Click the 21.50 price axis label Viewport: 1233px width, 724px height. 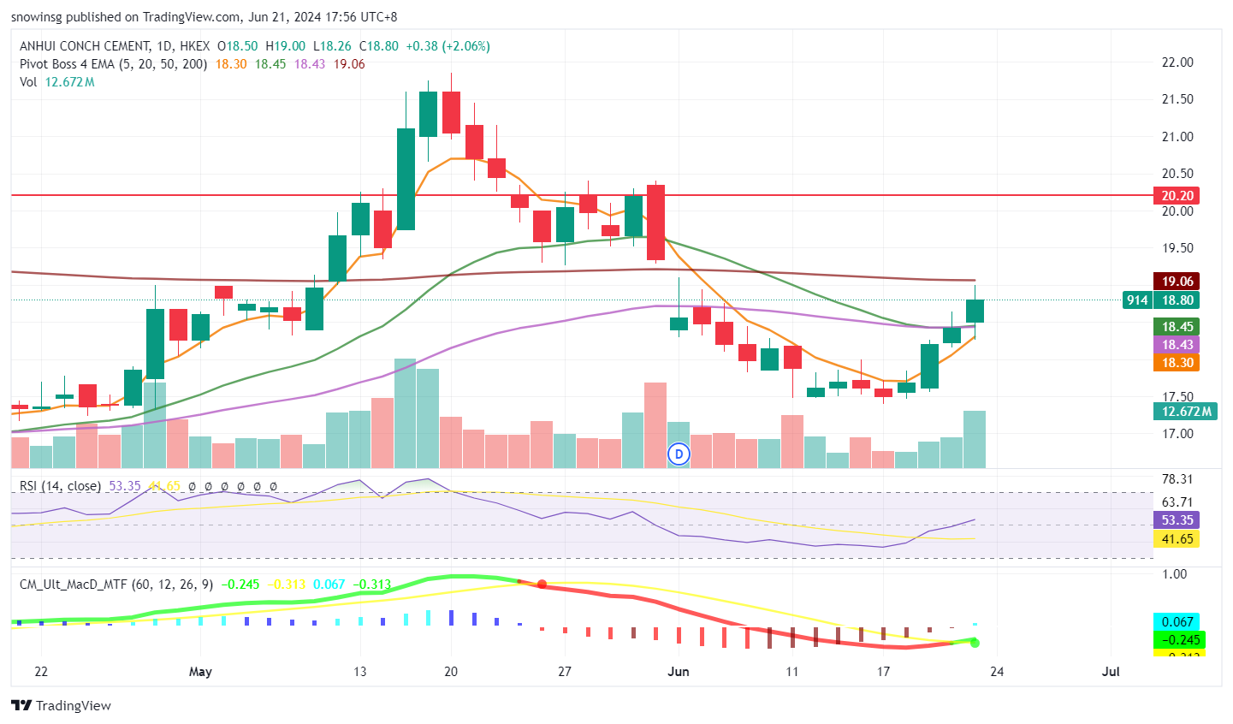[x=1177, y=99]
